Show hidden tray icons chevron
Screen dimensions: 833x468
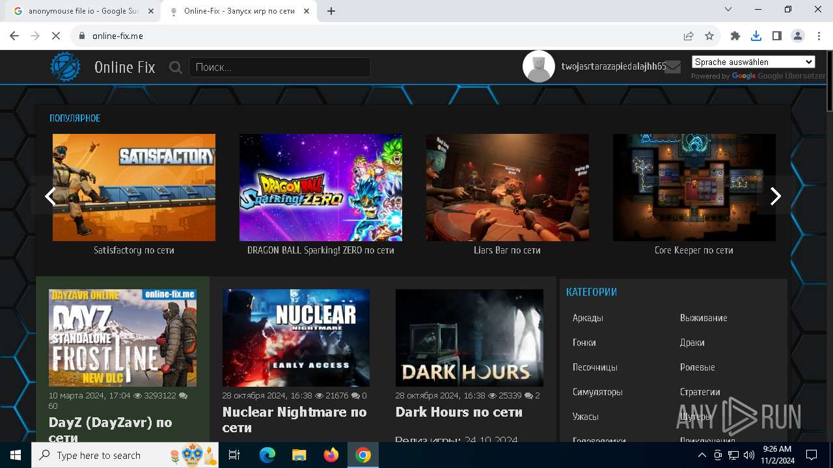(702, 455)
